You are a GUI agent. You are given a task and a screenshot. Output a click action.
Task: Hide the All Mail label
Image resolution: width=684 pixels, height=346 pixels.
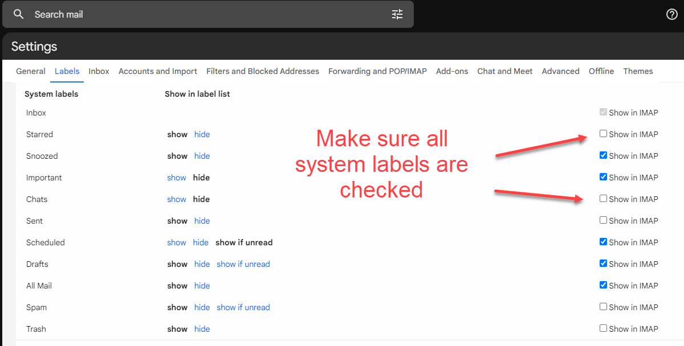click(202, 286)
